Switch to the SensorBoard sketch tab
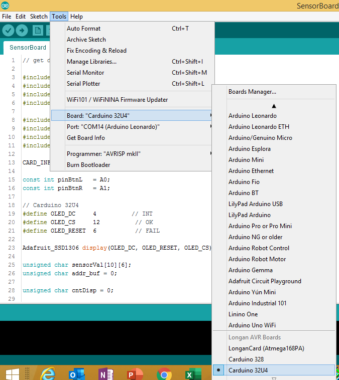This screenshot has height=380, width=339. pyautogui.click(x=28, y=48)
